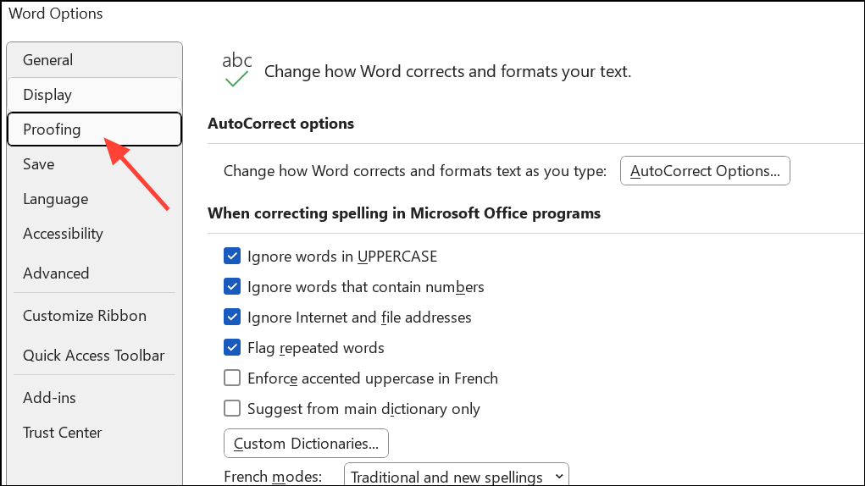The height and width of the screenshot is (486, 865).
Task: Disable Ignore Internet and file addresses
Action: click(x=232, y=318)
